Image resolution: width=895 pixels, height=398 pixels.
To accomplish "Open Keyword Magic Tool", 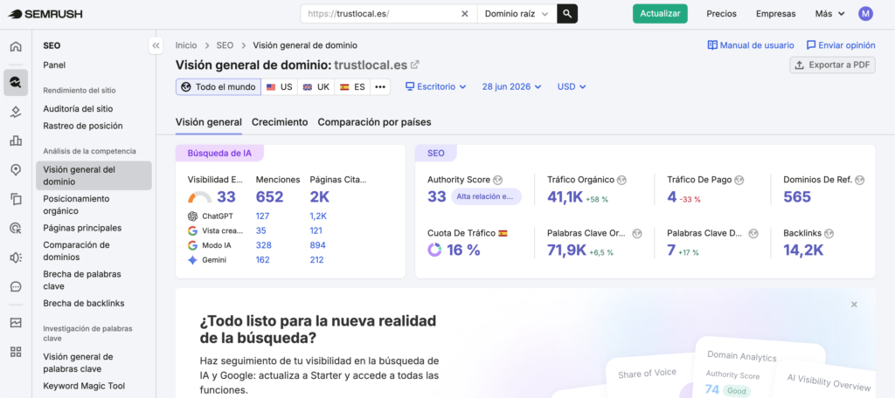I will (x=84, y=386).
